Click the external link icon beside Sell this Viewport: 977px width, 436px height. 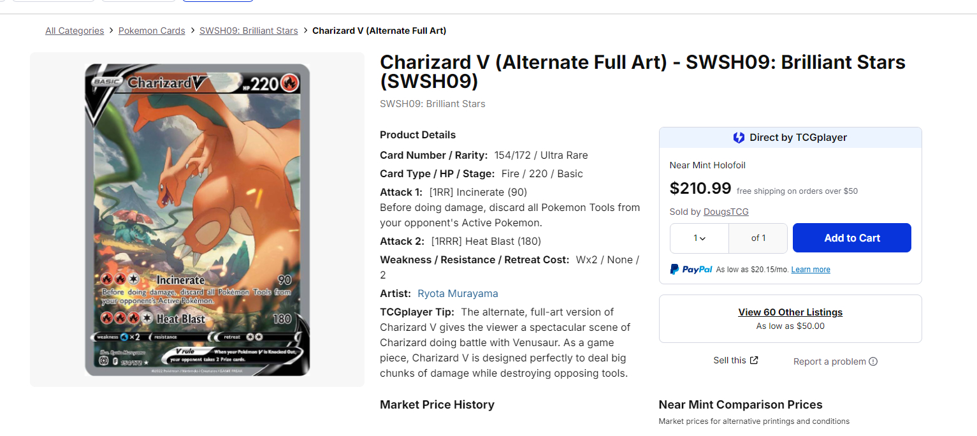[754, 360]
